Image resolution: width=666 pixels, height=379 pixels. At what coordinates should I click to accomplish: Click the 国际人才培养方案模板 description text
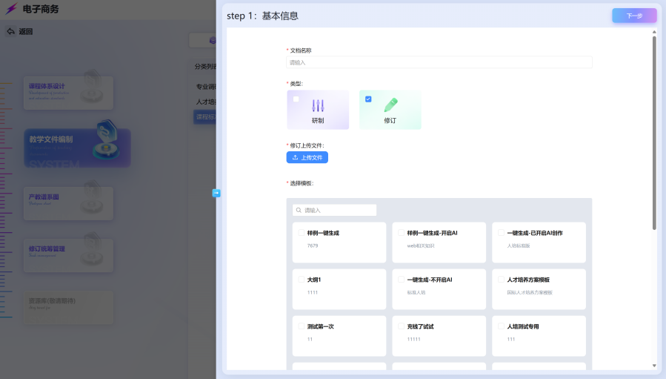[x=530, y=293]
